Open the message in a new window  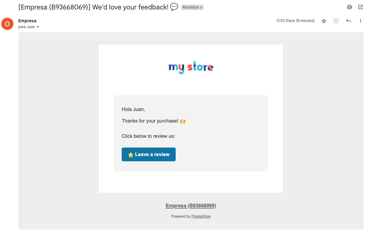(360, 7)
